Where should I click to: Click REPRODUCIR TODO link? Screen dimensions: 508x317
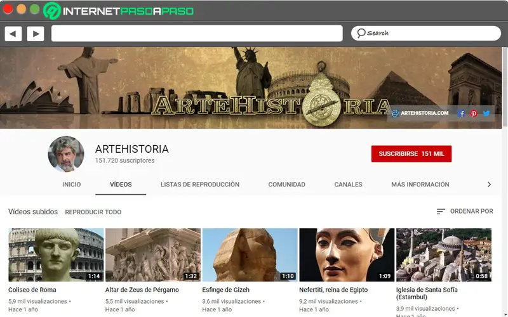point(93,212)
